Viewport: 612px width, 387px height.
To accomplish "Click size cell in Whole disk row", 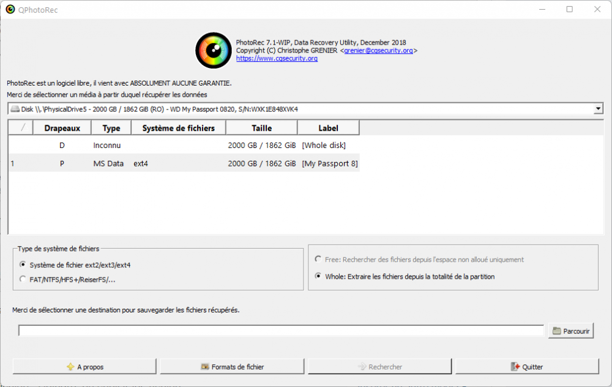I will coord(261,146).
